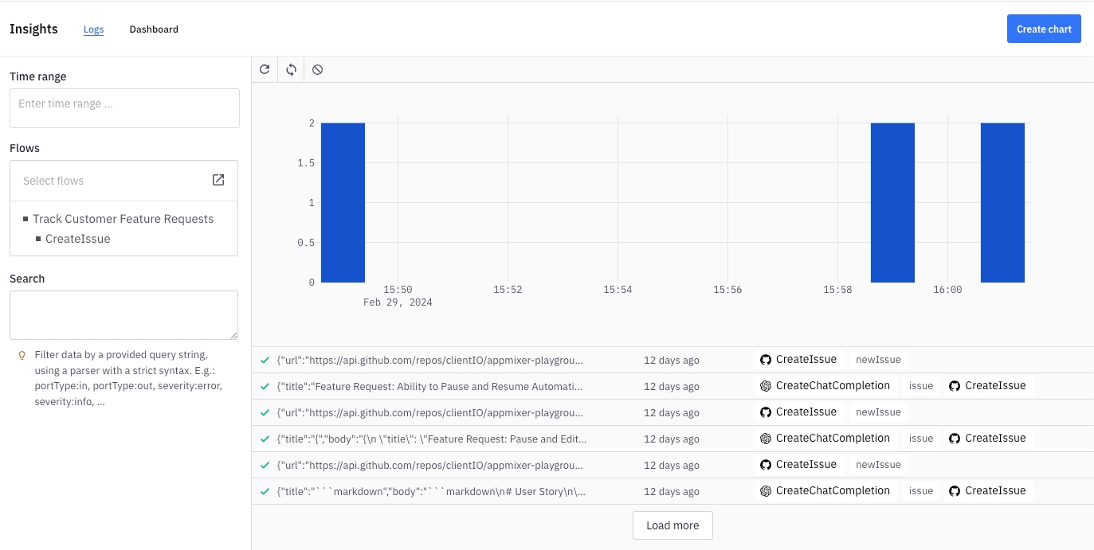Click the Create chart button
This screenshot has height=550, width=1094.
click(1043, 29)
